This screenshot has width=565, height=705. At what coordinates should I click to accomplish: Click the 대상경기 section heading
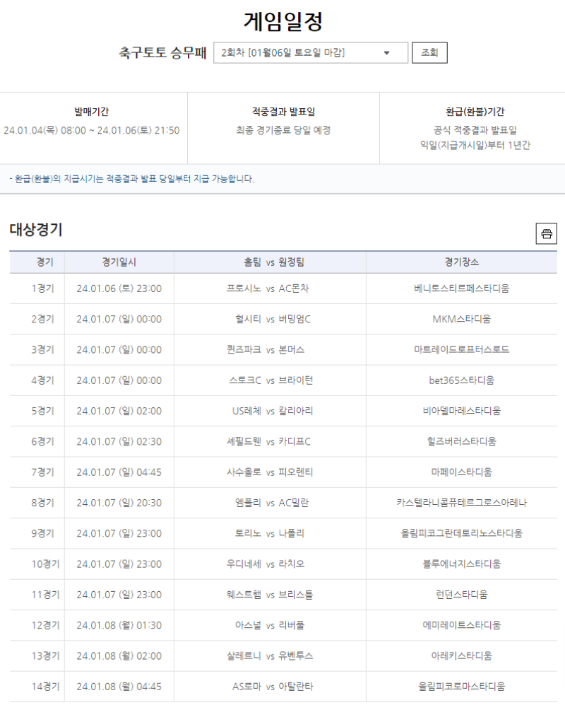36,230
